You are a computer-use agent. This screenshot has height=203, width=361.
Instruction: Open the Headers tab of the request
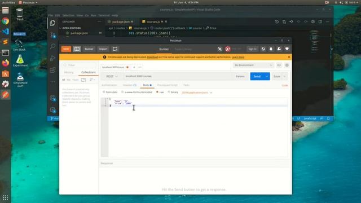[x=130, y=85]
